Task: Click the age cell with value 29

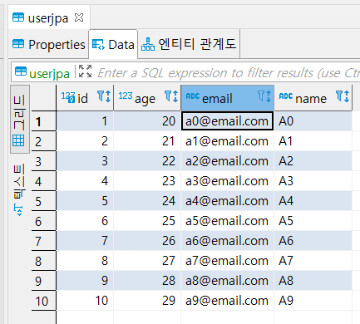Action: pos(147,301)
